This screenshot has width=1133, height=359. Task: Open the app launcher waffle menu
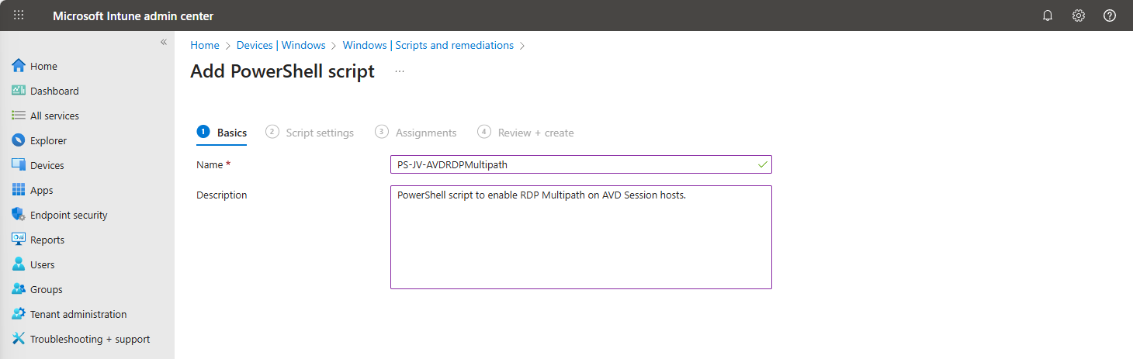coord(19,16)
